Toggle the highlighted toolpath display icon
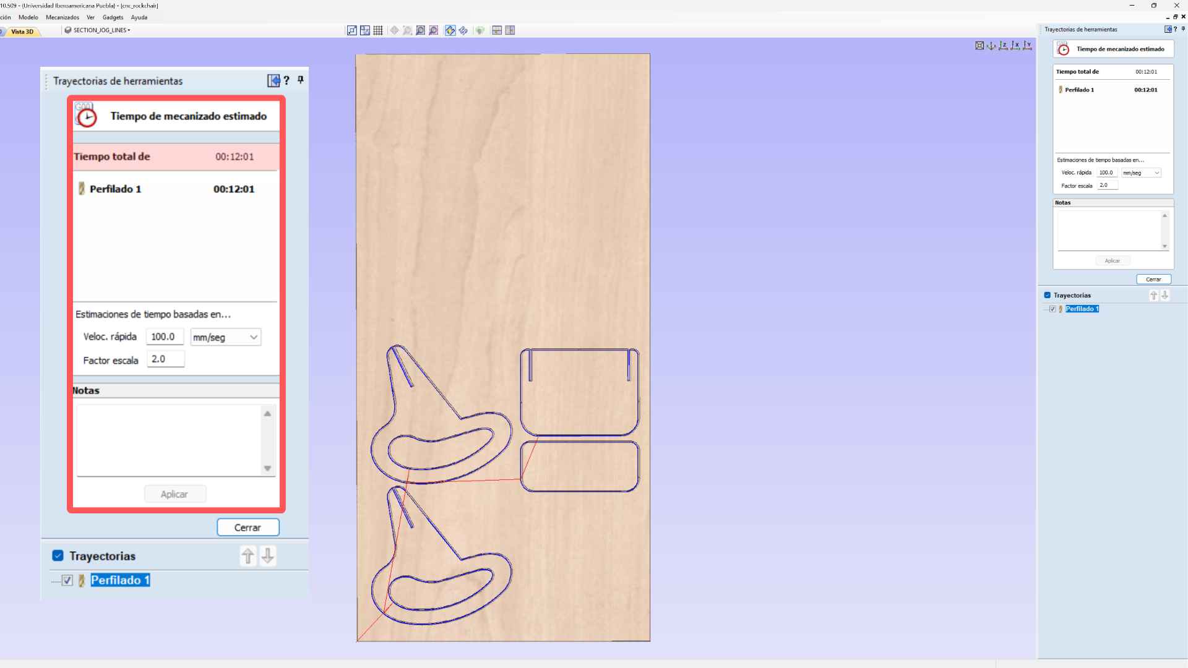The image size is (1188, 668). [x=450, y=30]
